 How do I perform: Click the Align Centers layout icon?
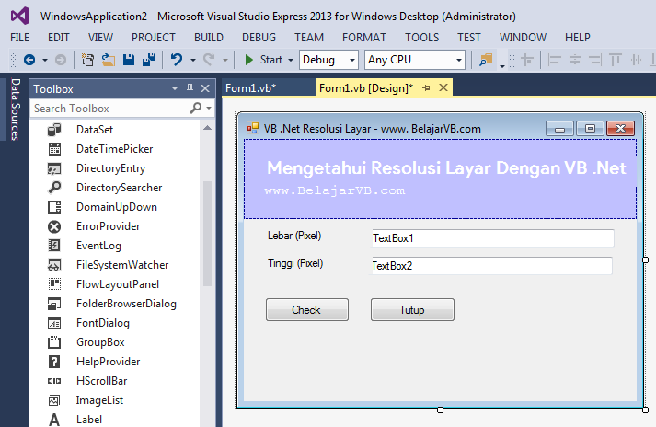(x=575, y=60)
